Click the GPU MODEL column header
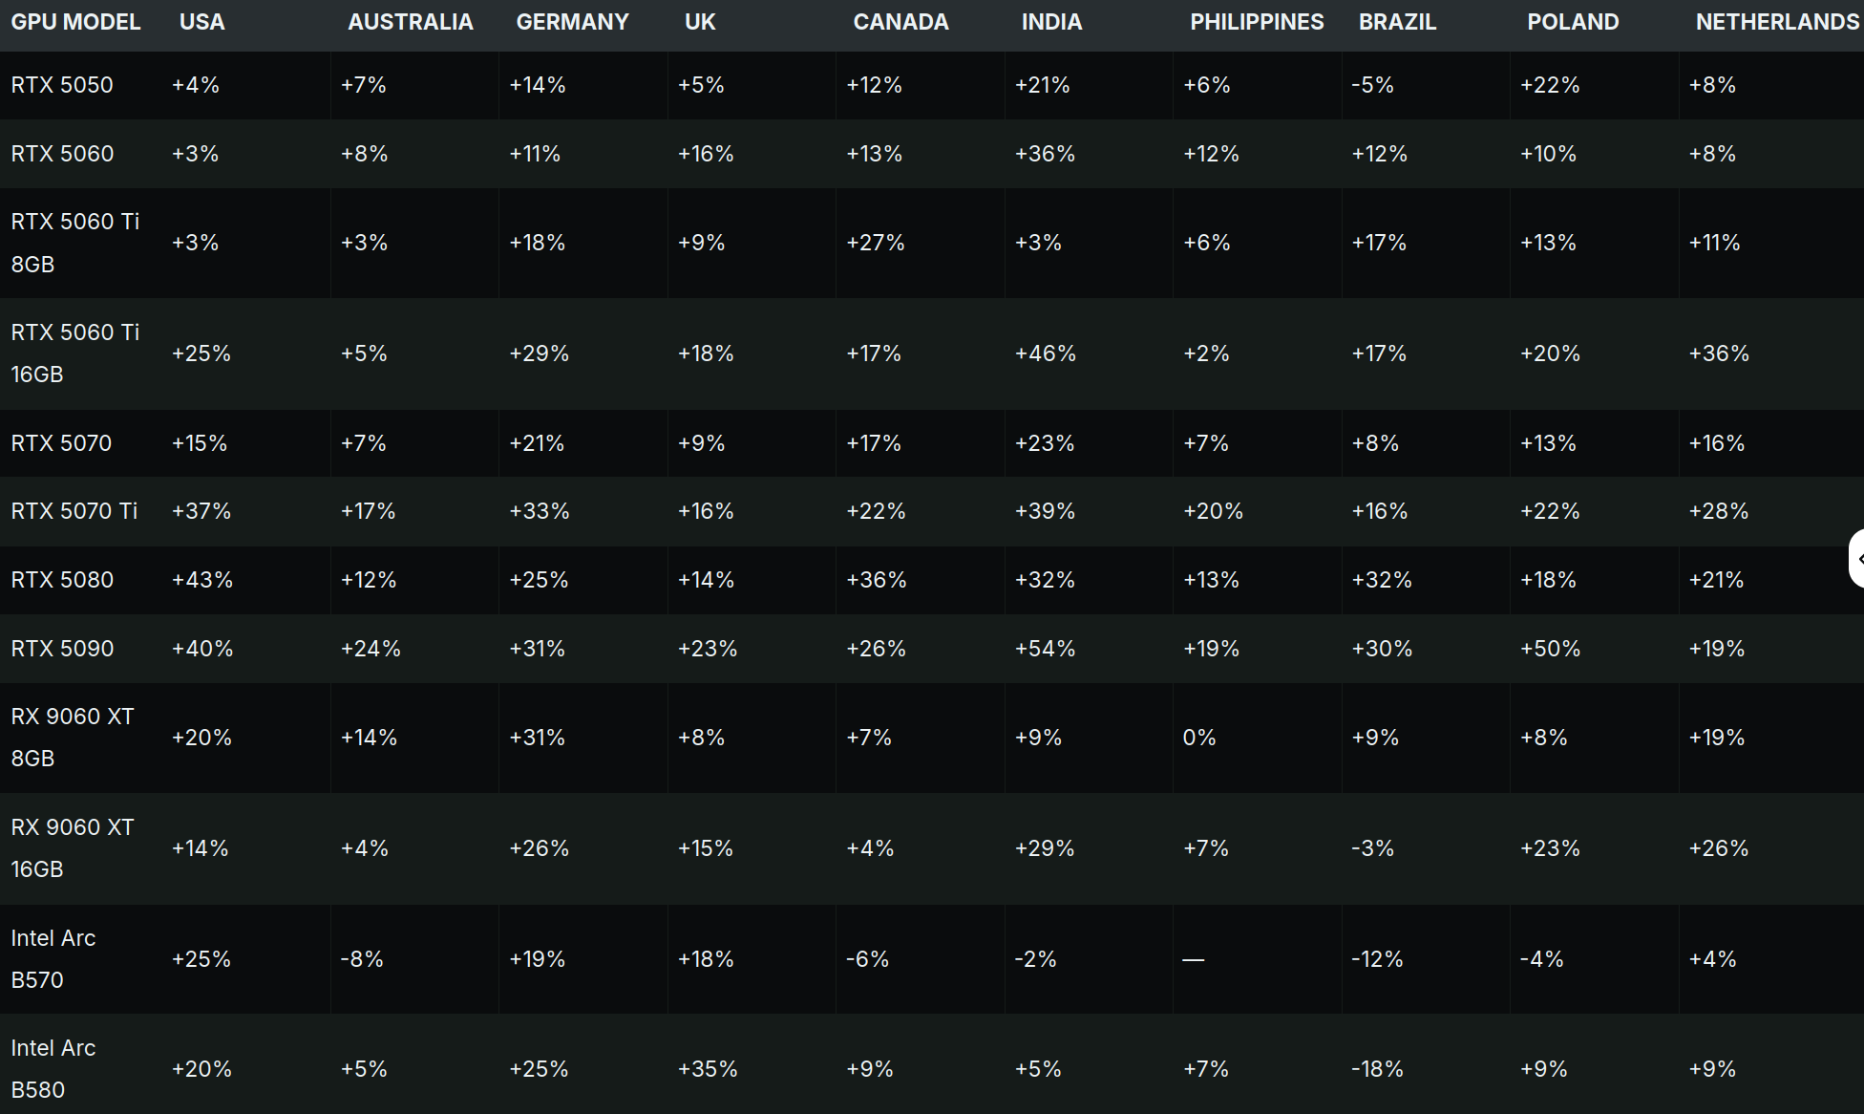 (x=75, y=22)
